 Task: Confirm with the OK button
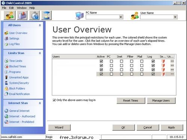[x=123, y=127]
